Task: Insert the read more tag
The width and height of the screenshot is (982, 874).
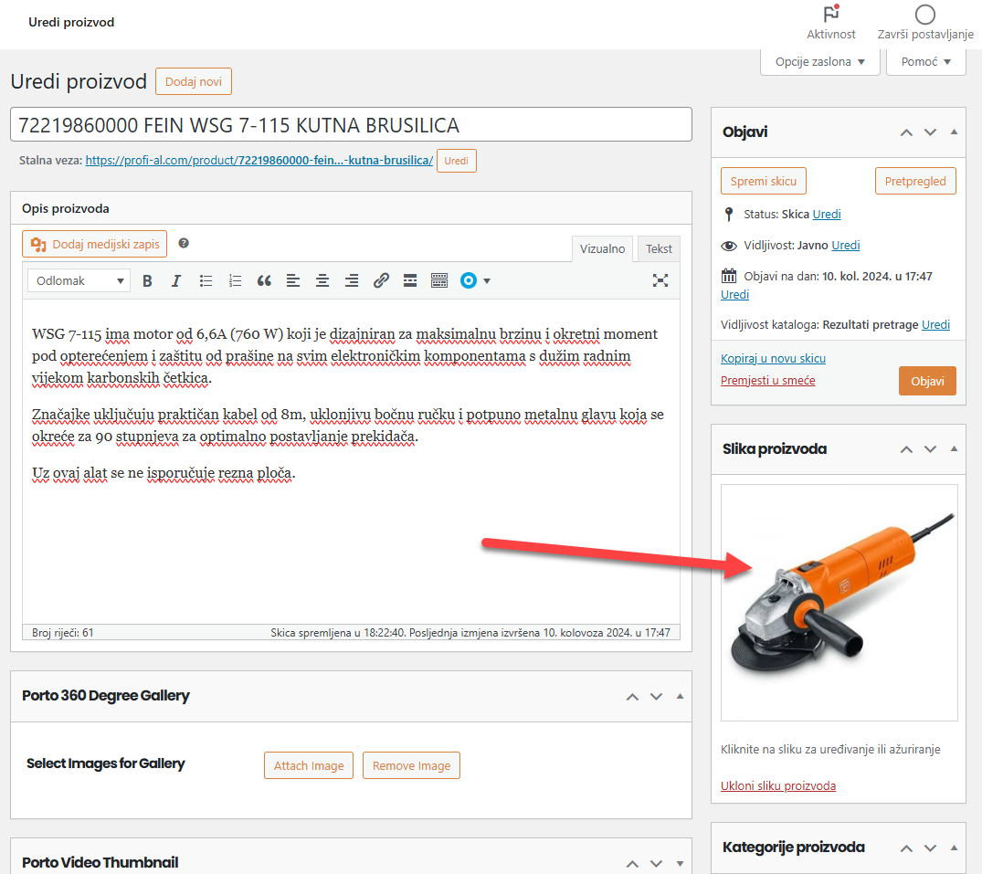Action: pyautogui.click(x=410, y=281)
